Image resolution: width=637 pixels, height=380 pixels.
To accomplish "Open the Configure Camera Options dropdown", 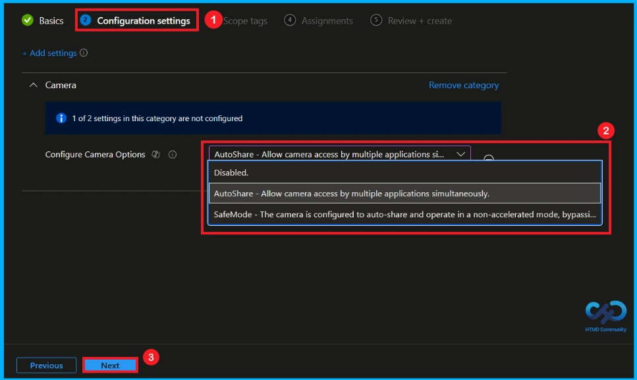I will [x=340, y=154].
